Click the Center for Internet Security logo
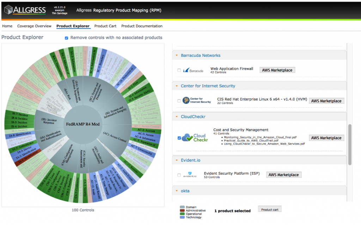 coord(196,101)
